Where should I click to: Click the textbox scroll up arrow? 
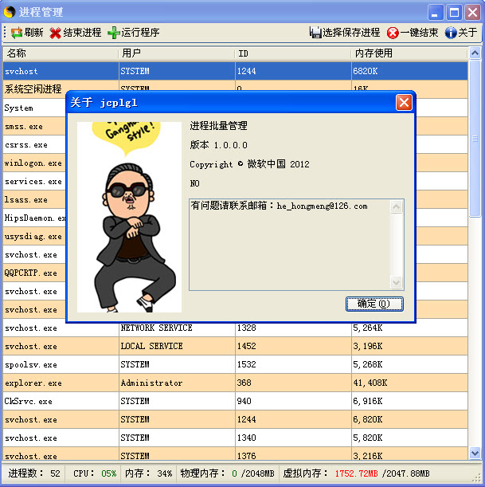tap(397, 207)
